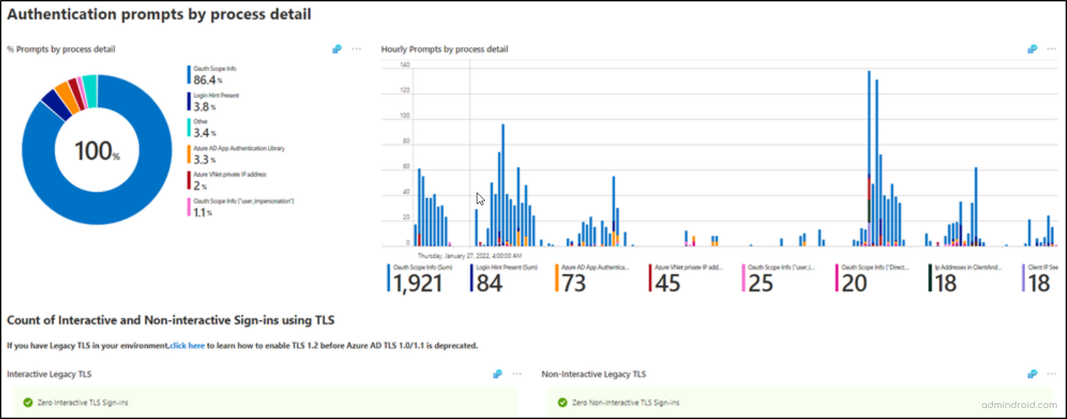Open the Non-Interactive Legacy TLS ellipsis menu
The image size is (1067, 419).
point(1052,374)
